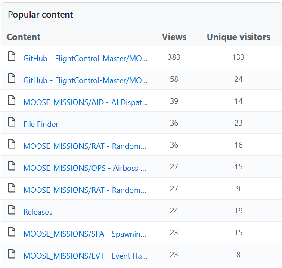This screenshot has width=282, height=268.
Task: Click the Views column header
Action: pos(174,37)
